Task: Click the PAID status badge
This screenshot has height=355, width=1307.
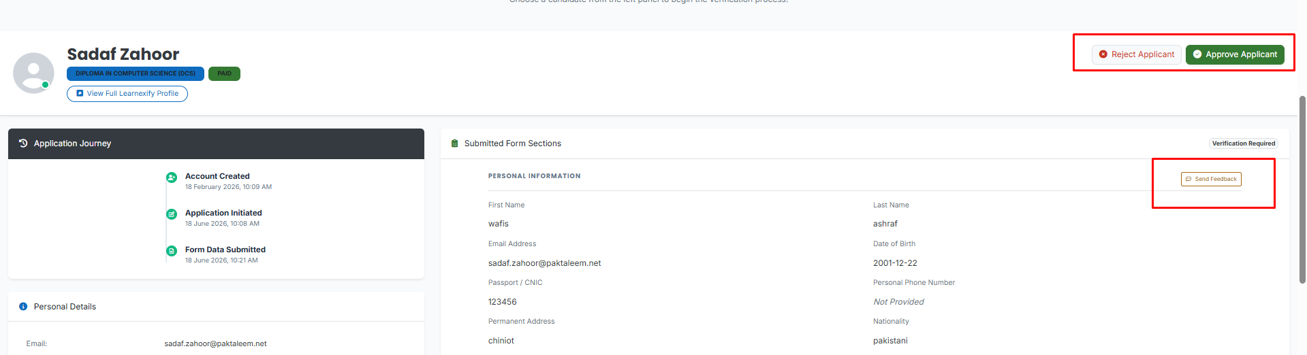Action: pos(224,73)
